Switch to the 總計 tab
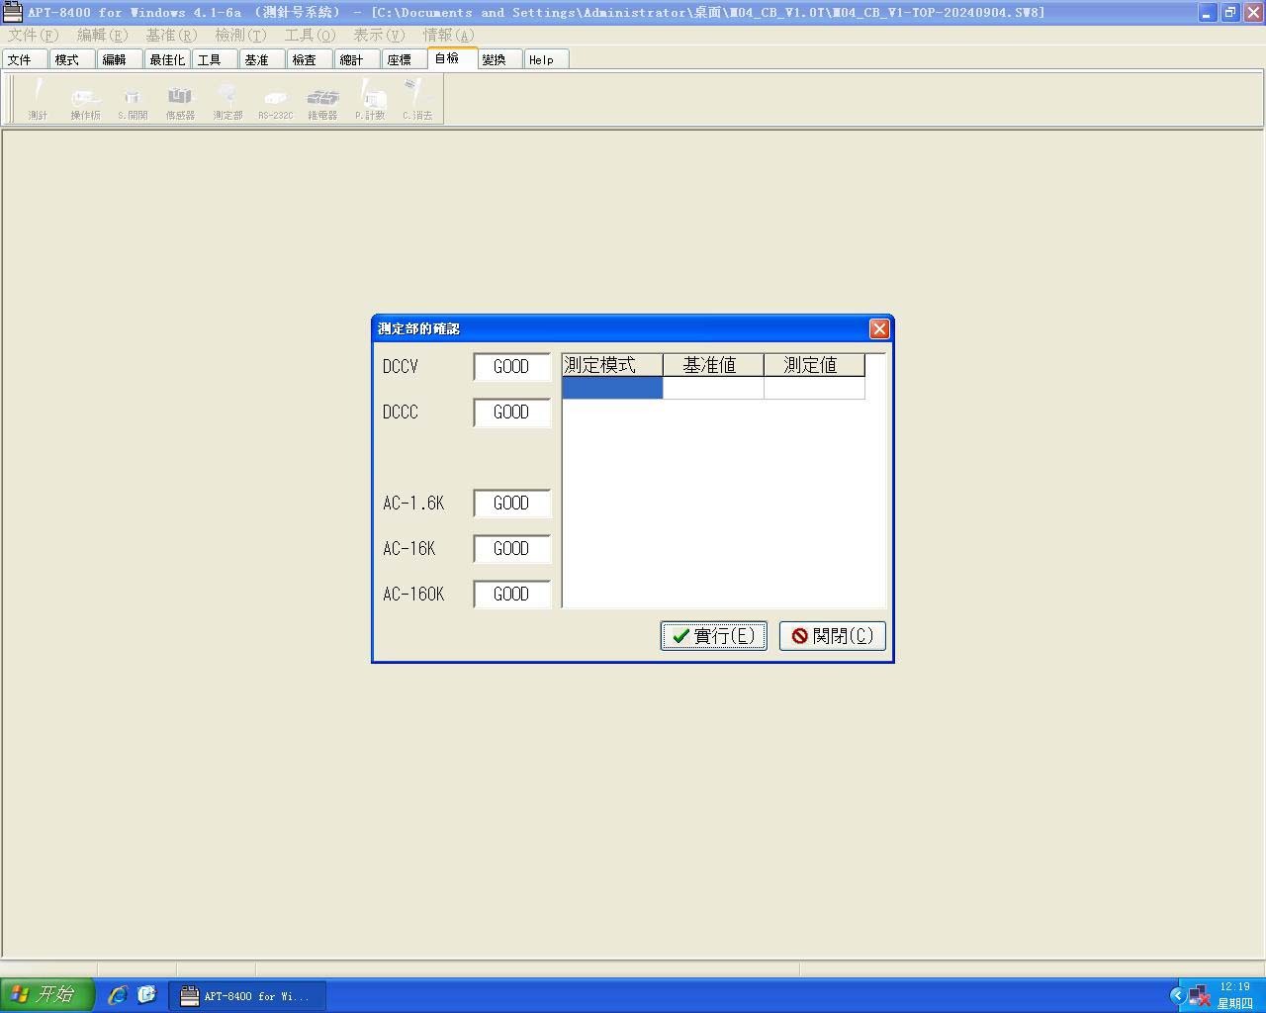Screen dimensions: 1266x1013 [357, 59]
